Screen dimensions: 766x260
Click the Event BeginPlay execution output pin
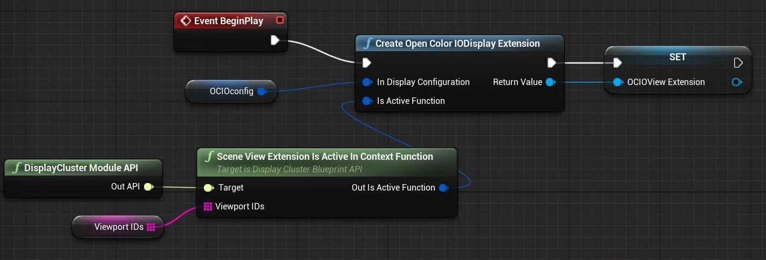pyautogui.click(x=275, y=40)
